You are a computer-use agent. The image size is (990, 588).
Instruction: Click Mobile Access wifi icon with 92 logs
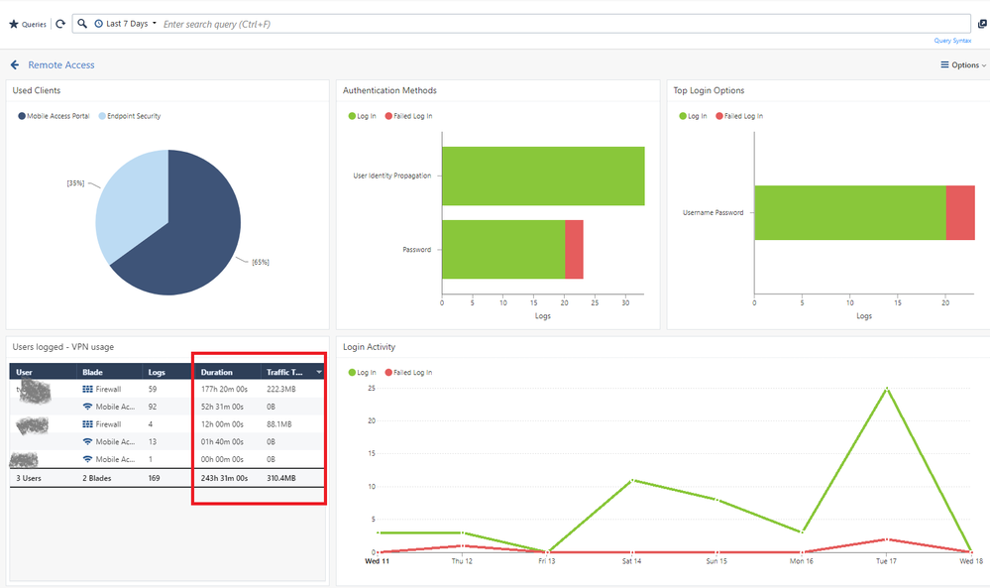click(x=88, y=408)
